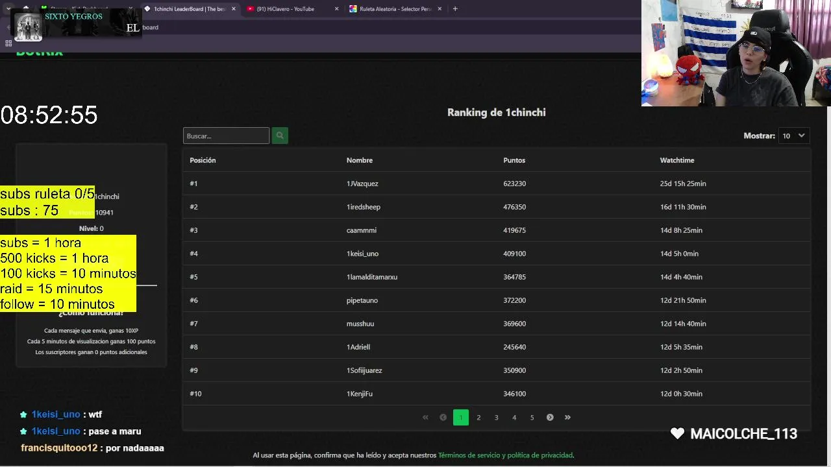Select the name 1Adriell
831x467 pixels.
click(358, 347)
